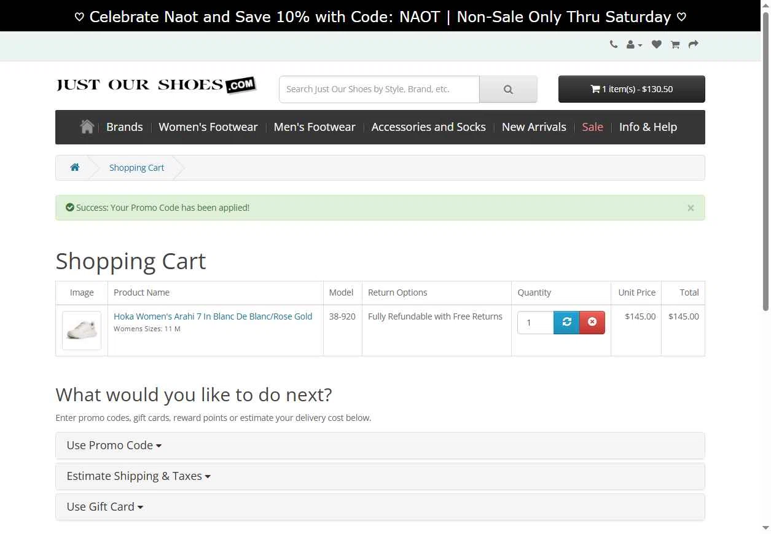Open the New Arrivals menu
The height and width of the screenshot is (534, 771).
534,127
